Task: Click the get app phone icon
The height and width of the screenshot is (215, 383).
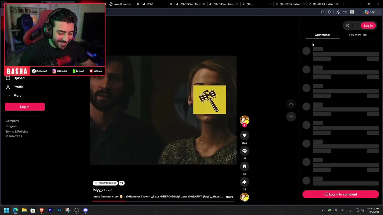Action: pyautogui.click(x=354, y=26)
